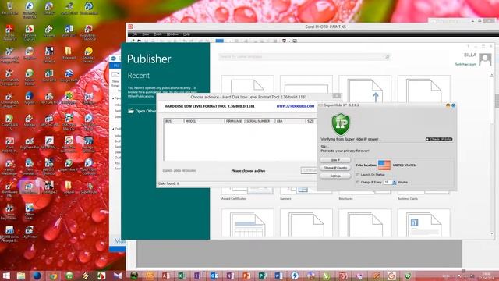
Task: Click the blue icon in Super Hide IP title bar
Action: [453, 105]
